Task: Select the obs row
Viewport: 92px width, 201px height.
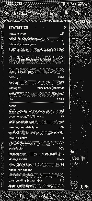Action: (x=36, y=100)
